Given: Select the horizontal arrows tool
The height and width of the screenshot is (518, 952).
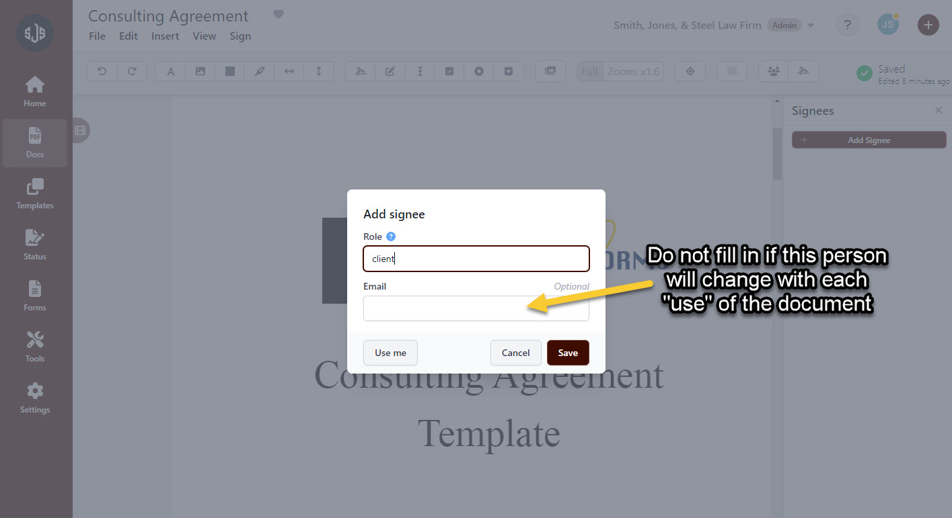Looking at the screenshot, I should (289, 71).
